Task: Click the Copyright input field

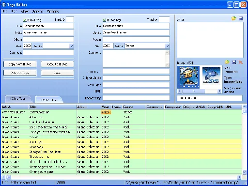Action: tap(136, 85)
